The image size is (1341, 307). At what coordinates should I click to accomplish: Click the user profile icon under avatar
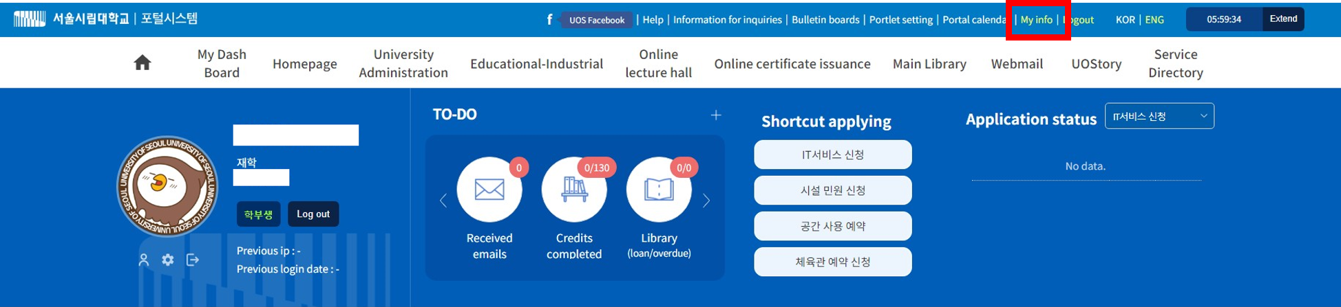pos(144,260)
